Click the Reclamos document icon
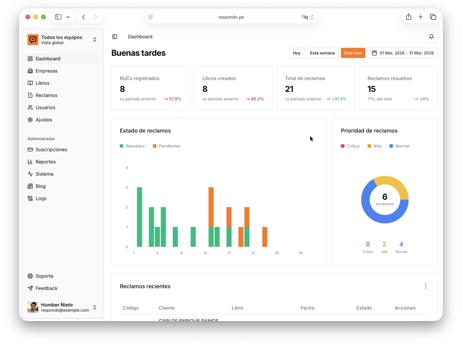462x346 pixels. pyautogui.click(x=30, y=95)
